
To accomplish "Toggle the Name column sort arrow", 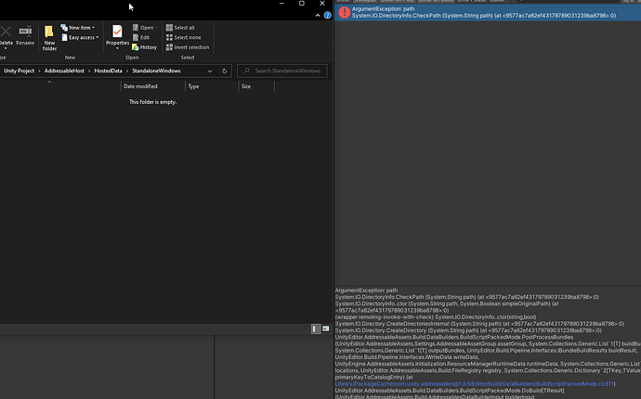I will pyautogui.click(x=49, y=83).
